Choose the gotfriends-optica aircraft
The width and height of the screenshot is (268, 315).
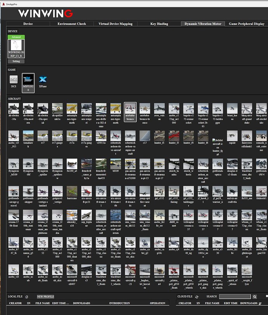click(218, 164)
